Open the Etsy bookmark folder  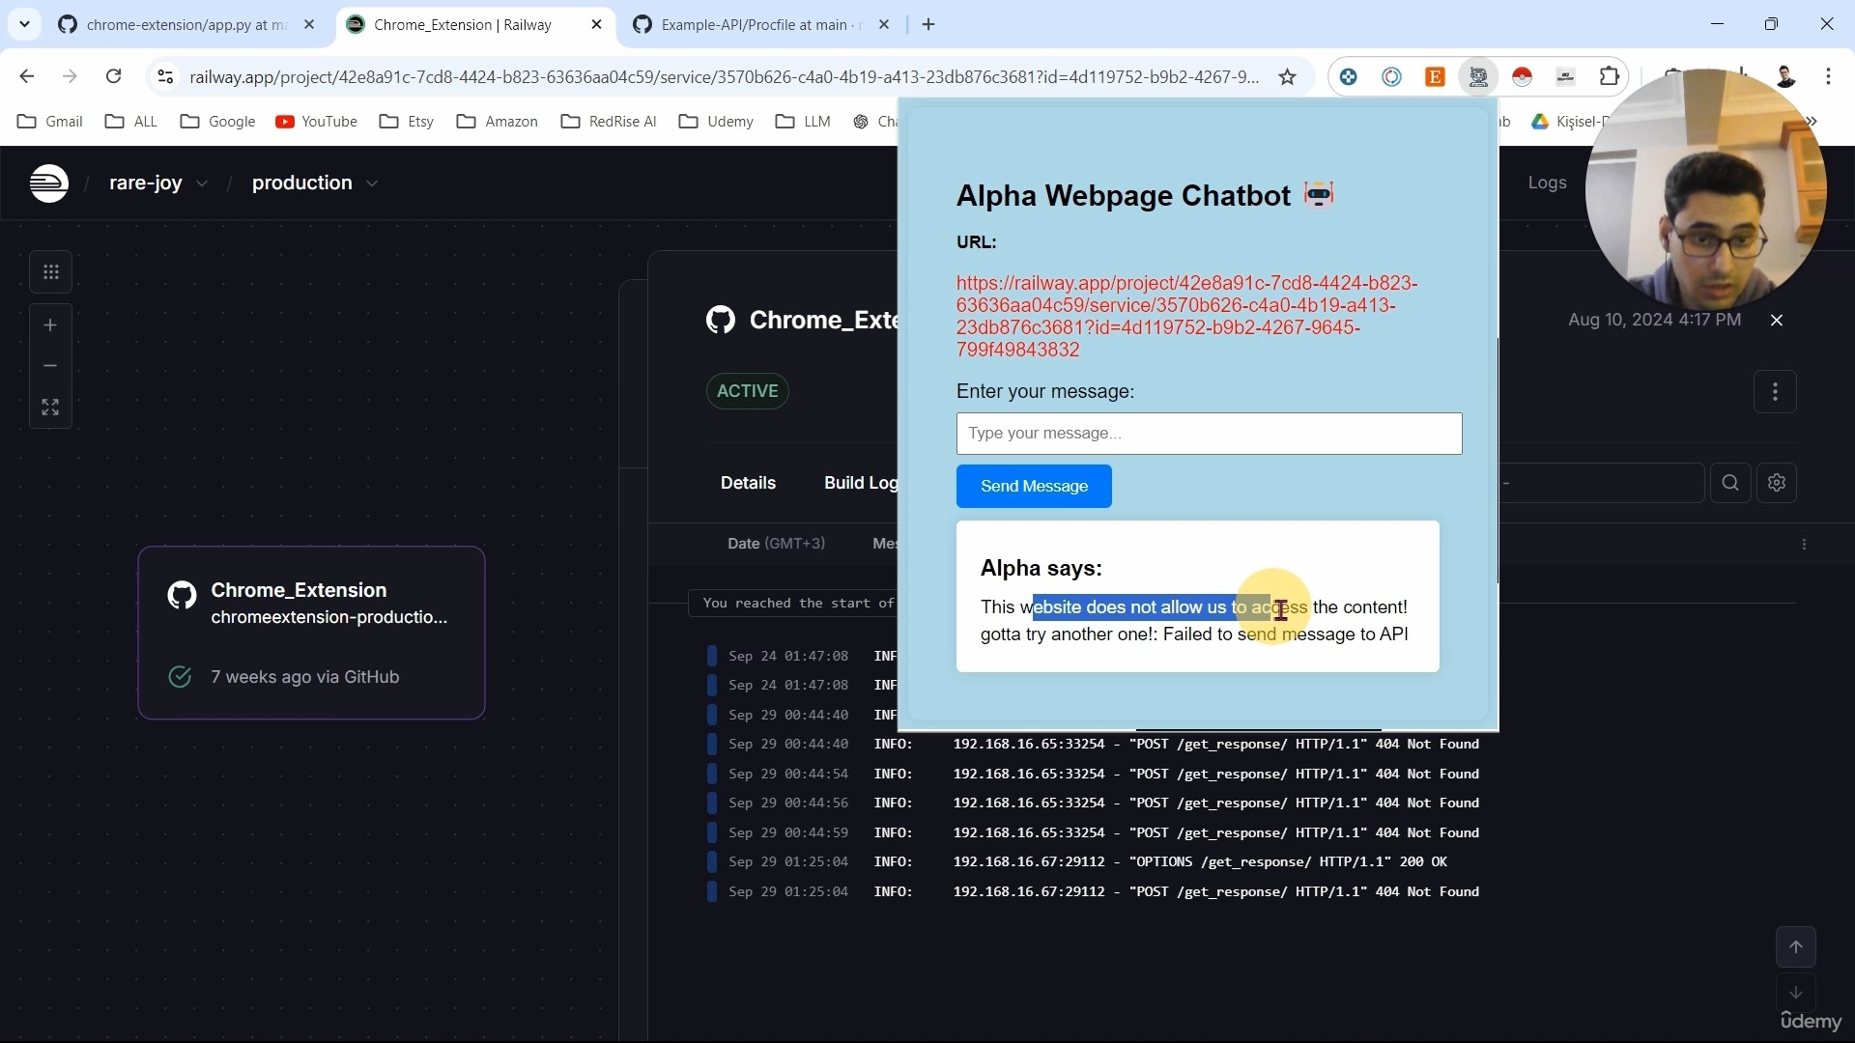pos(407,122)
